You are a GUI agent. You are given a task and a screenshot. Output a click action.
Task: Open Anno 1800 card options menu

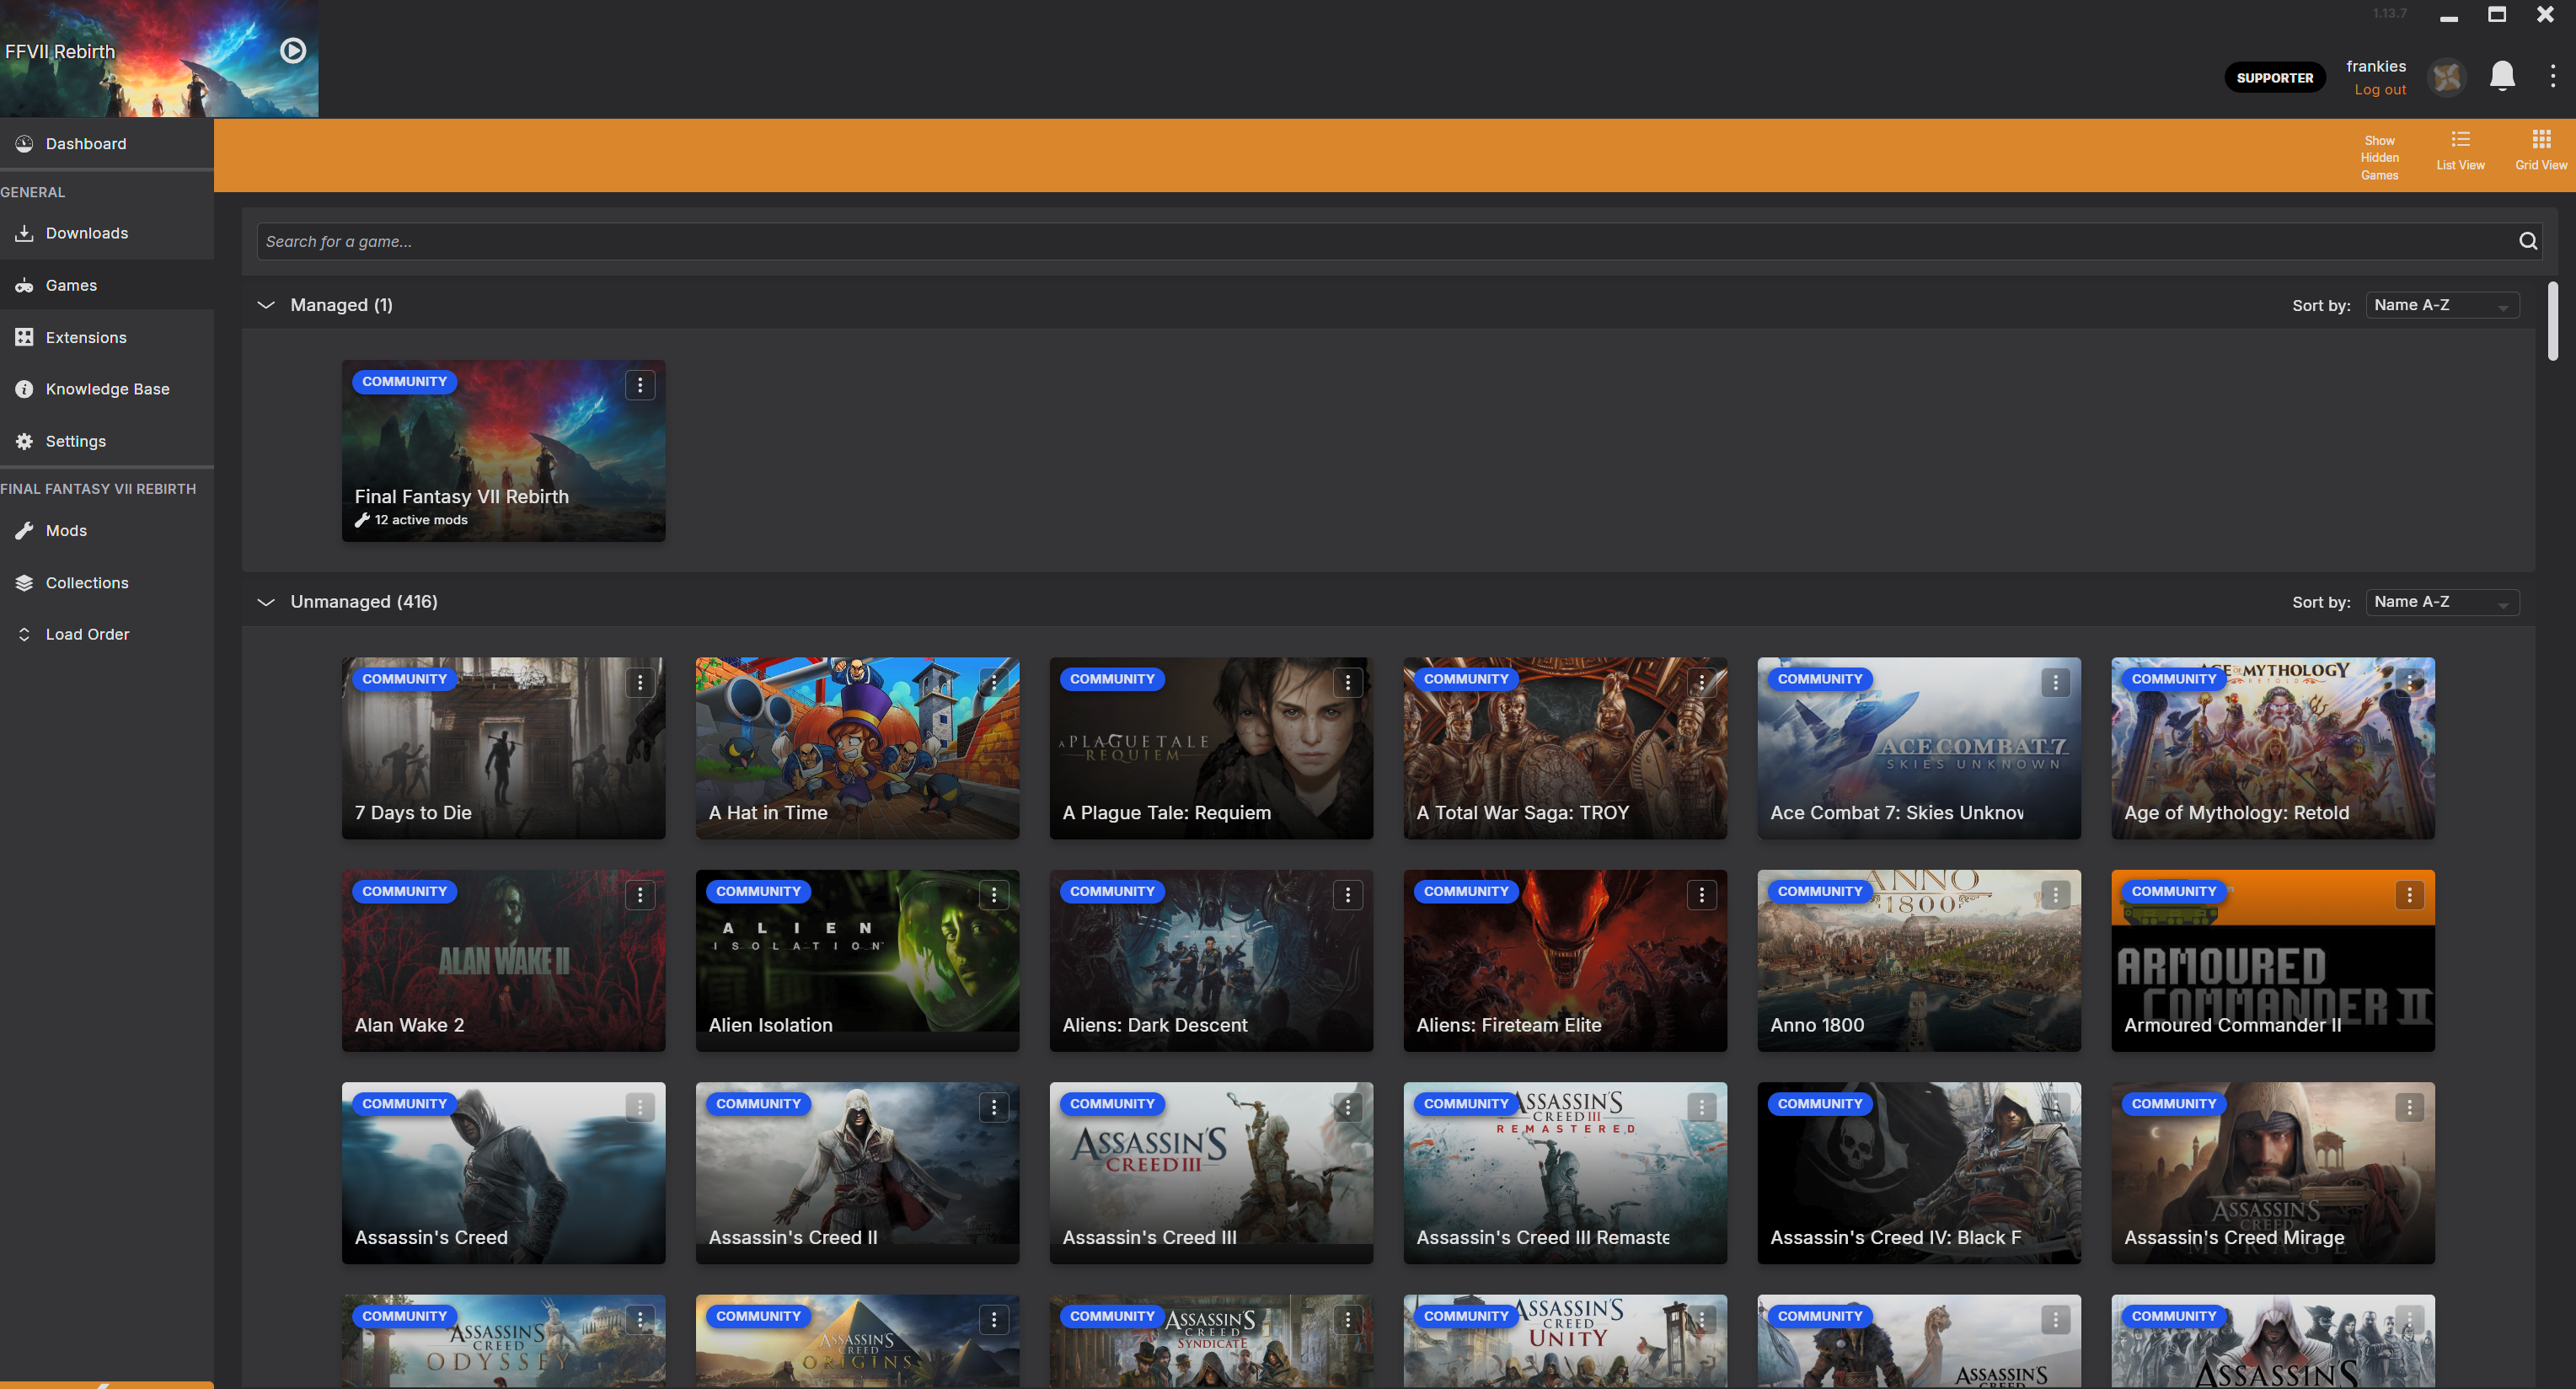(2056, 895)
